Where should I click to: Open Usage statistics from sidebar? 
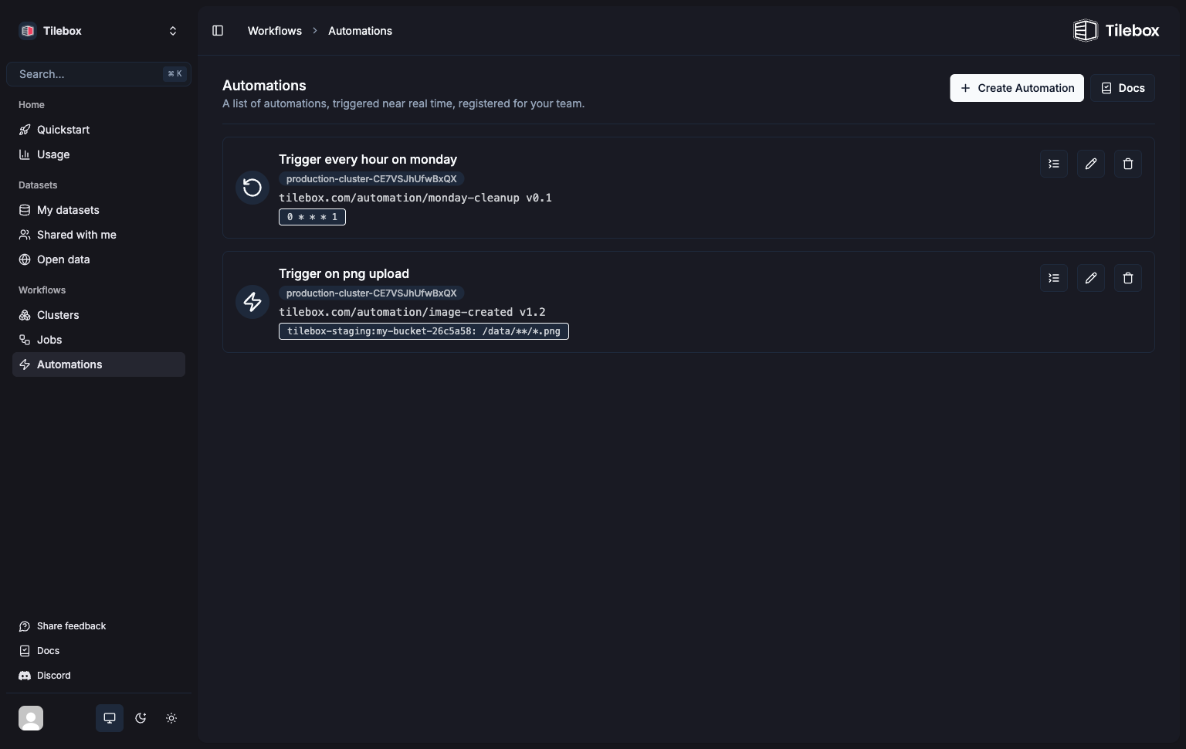click(54, 154)
